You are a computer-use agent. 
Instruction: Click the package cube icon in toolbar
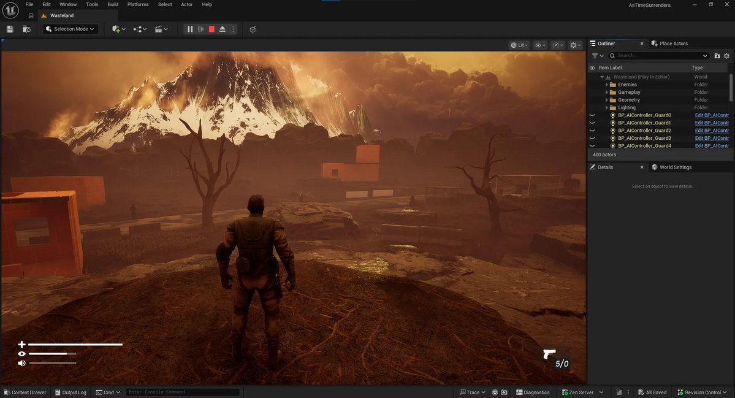coord(253,29)
